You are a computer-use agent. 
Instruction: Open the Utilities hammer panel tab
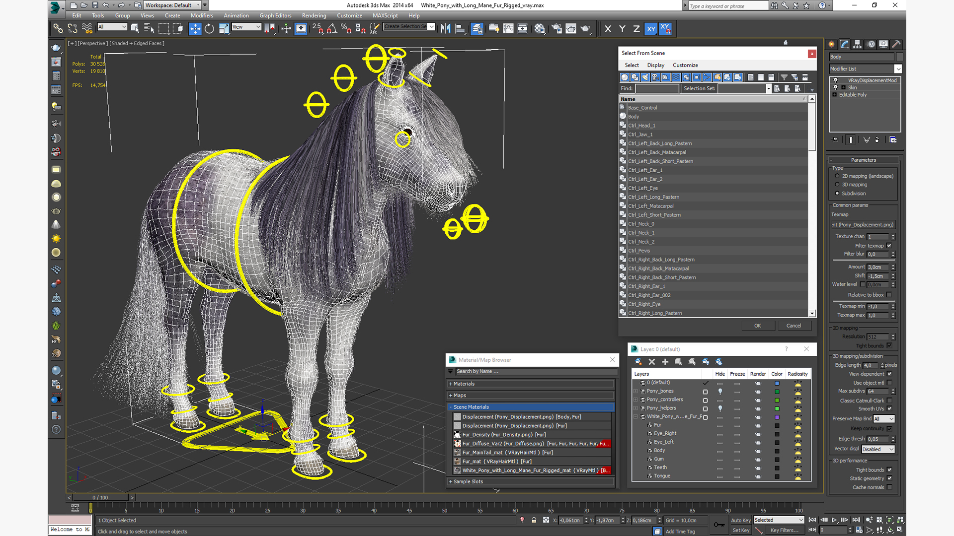[x=896, y=44]
